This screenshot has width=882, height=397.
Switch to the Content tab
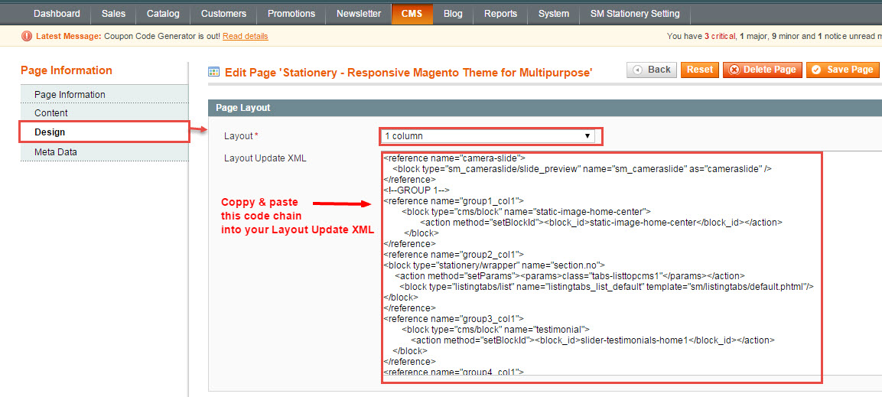pos(105,113)
